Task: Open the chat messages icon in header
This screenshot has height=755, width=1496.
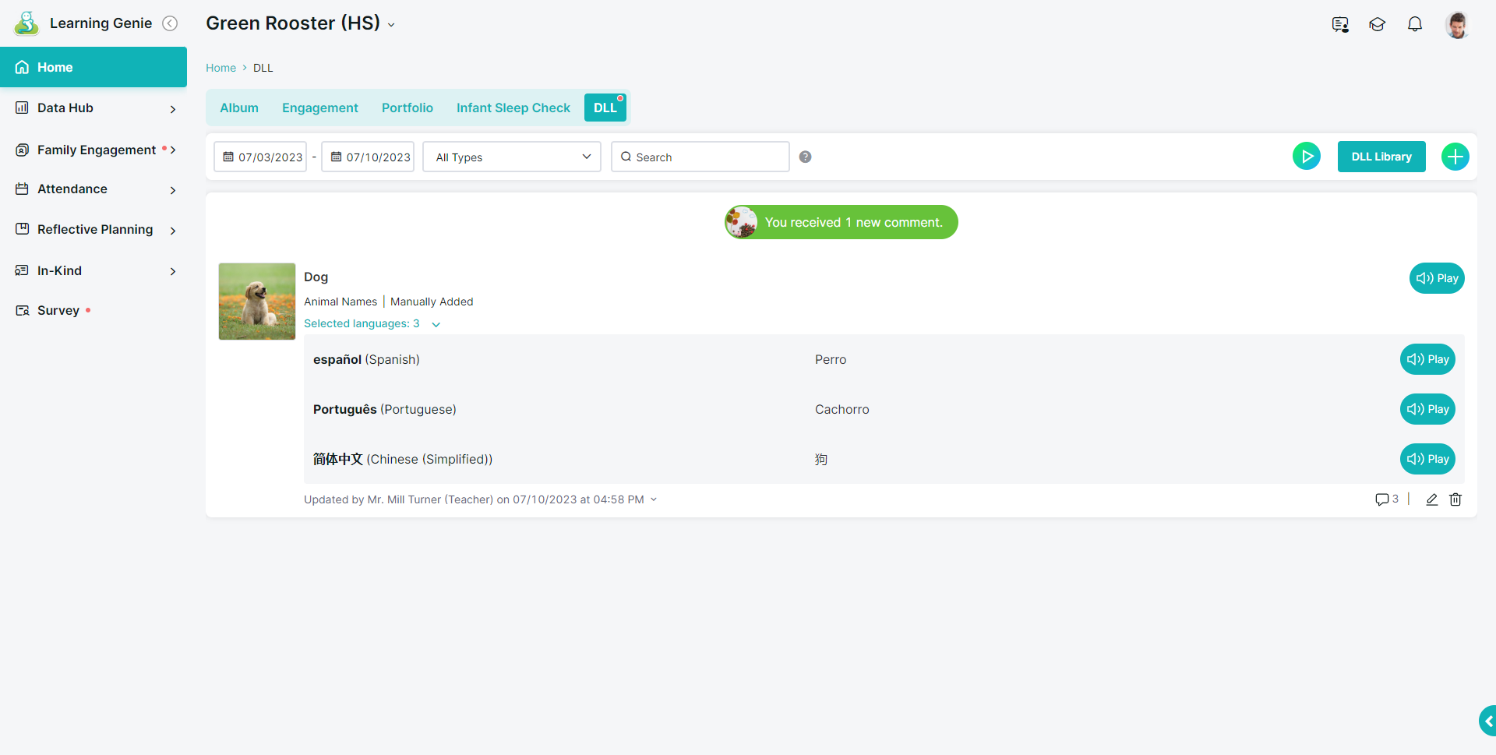Action: pyautogui.click(x=1339, y=24)
